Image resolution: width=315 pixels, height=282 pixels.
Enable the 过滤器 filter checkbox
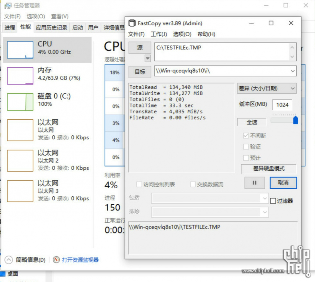click(273, 201)
